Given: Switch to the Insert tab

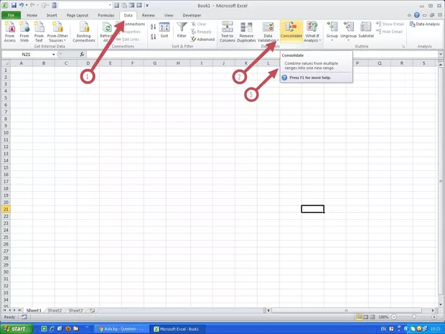Looking at the screenshot, I should 52,15.
